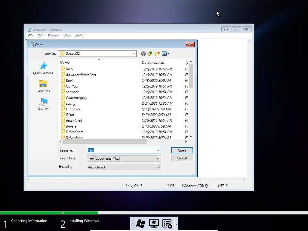The width and height of the screenshot is (308, 231).
Task: Open Notepad Help menu
Action: 79,36
